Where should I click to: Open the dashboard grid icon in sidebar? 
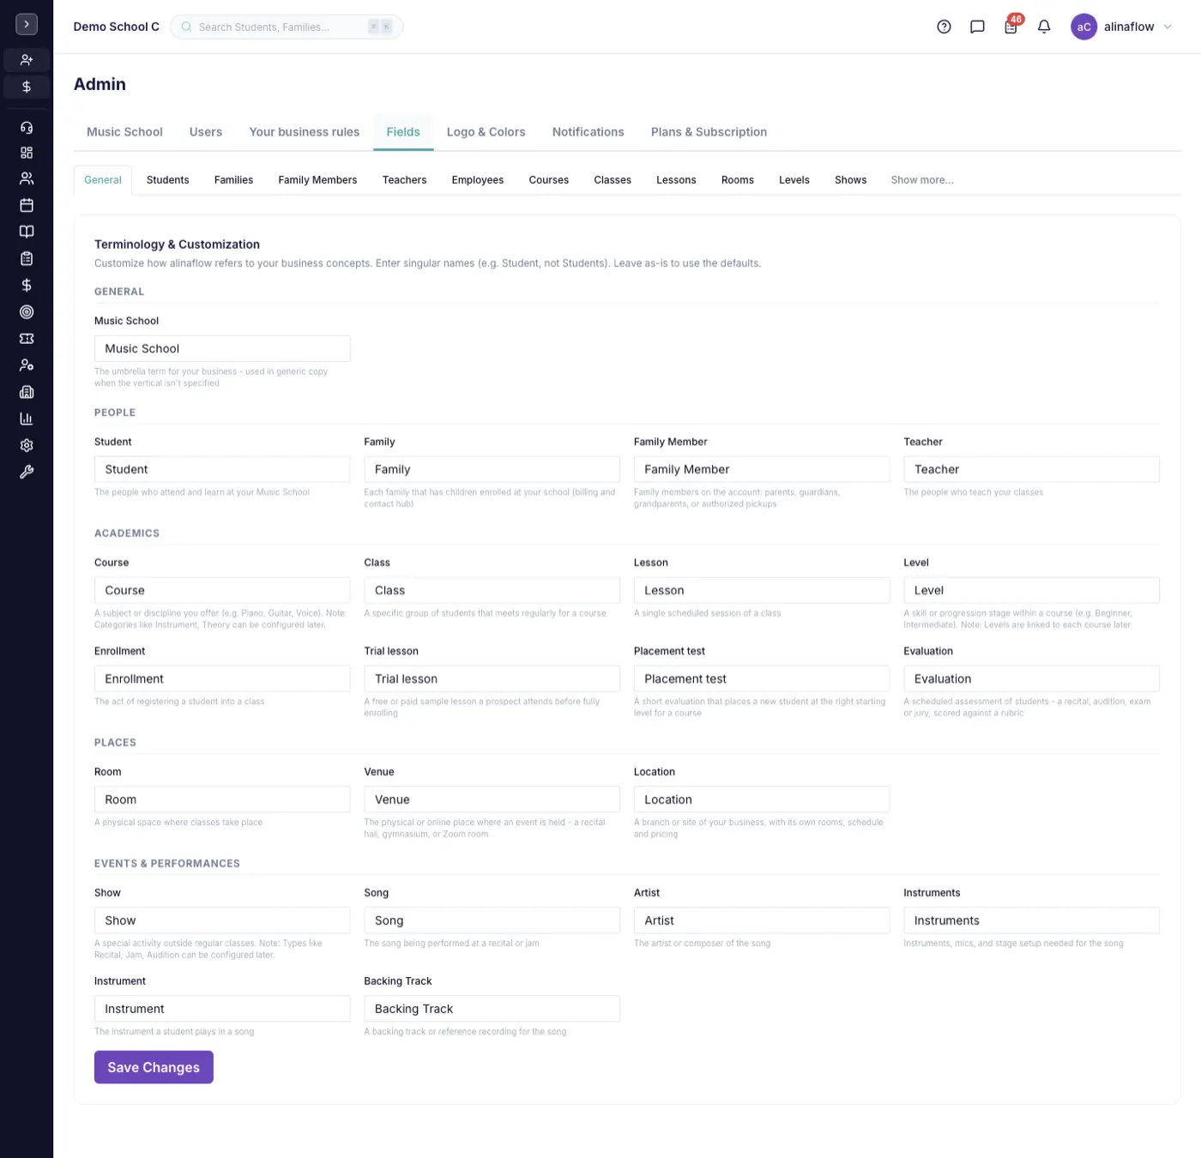(x=27, y=153)
